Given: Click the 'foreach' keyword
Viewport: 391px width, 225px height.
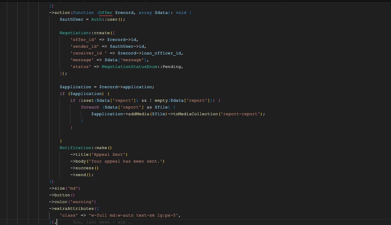Looking at the screenshot, I should click(90, 107).
